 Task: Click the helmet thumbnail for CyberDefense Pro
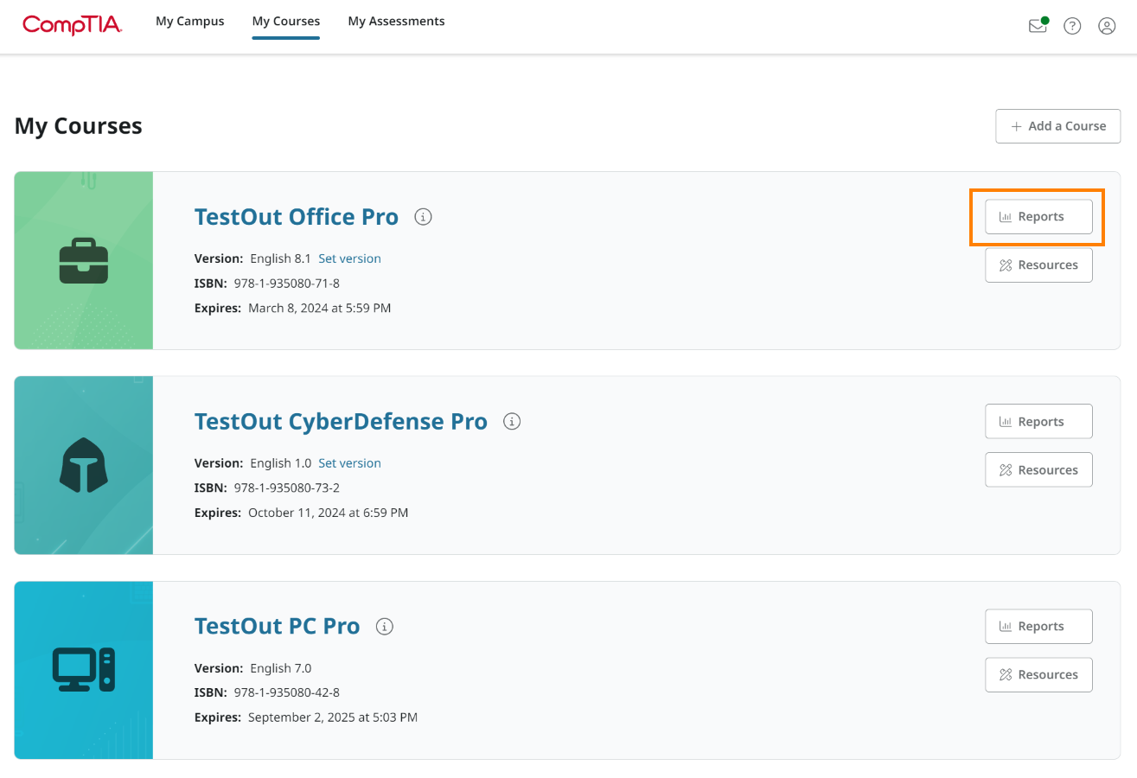pos(84,465)
